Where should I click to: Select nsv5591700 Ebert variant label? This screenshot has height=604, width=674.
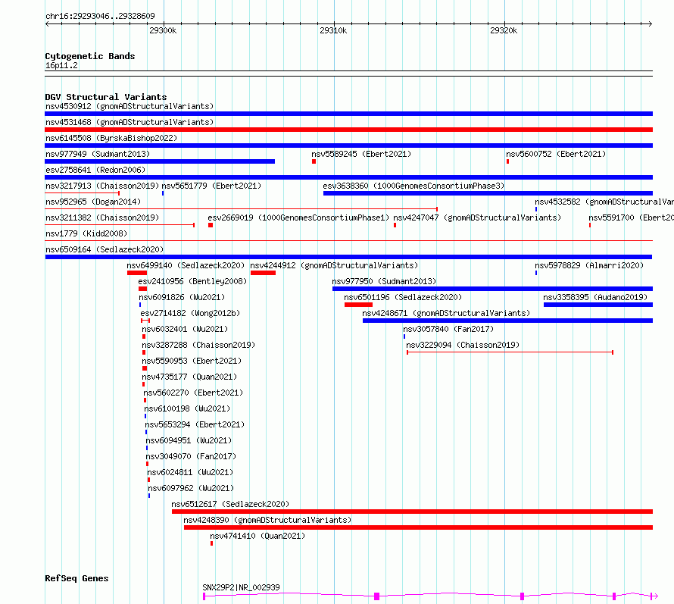click(x=631, y=218)
